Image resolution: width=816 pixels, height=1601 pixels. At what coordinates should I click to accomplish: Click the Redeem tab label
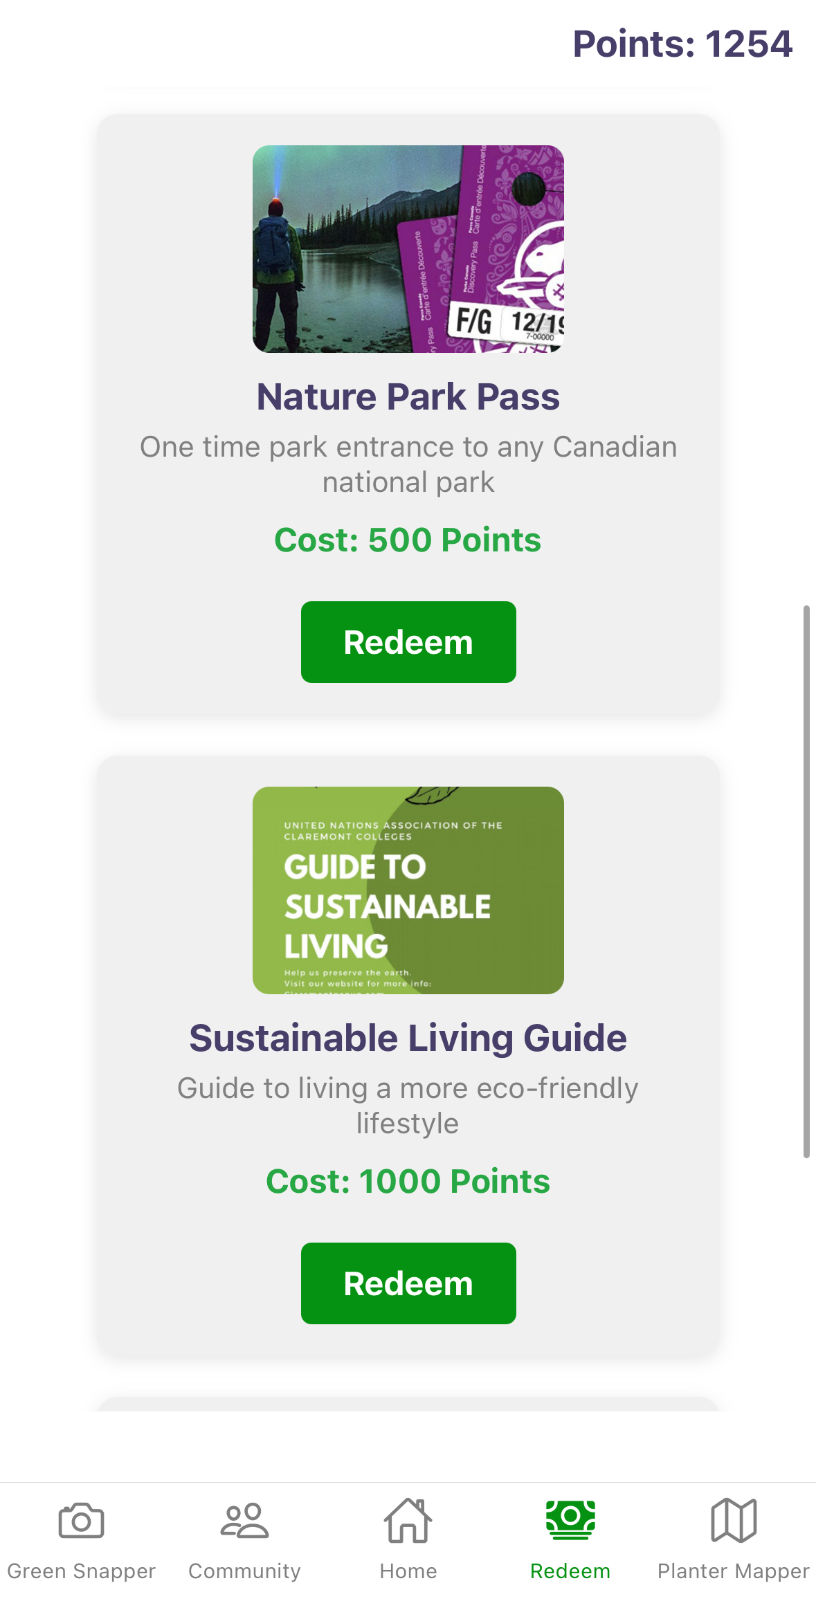pos(570,1571)
